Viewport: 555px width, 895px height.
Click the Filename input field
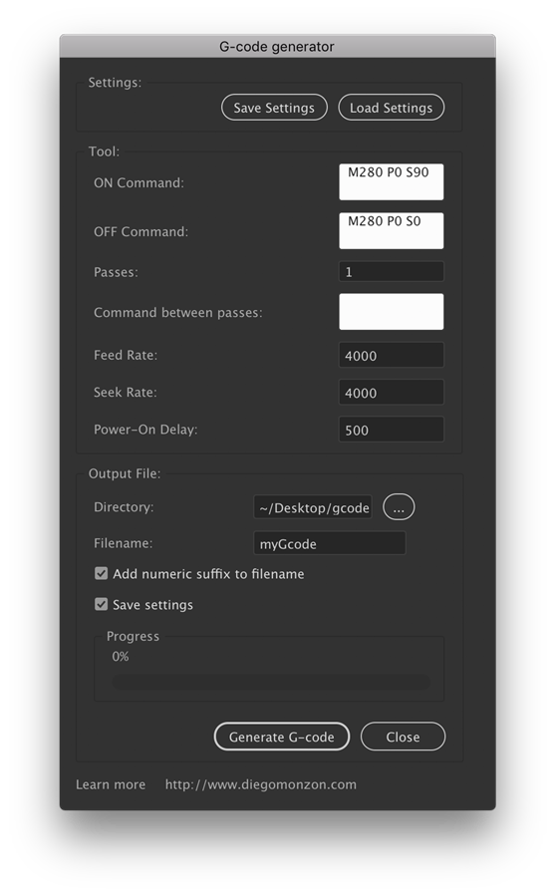330,543
